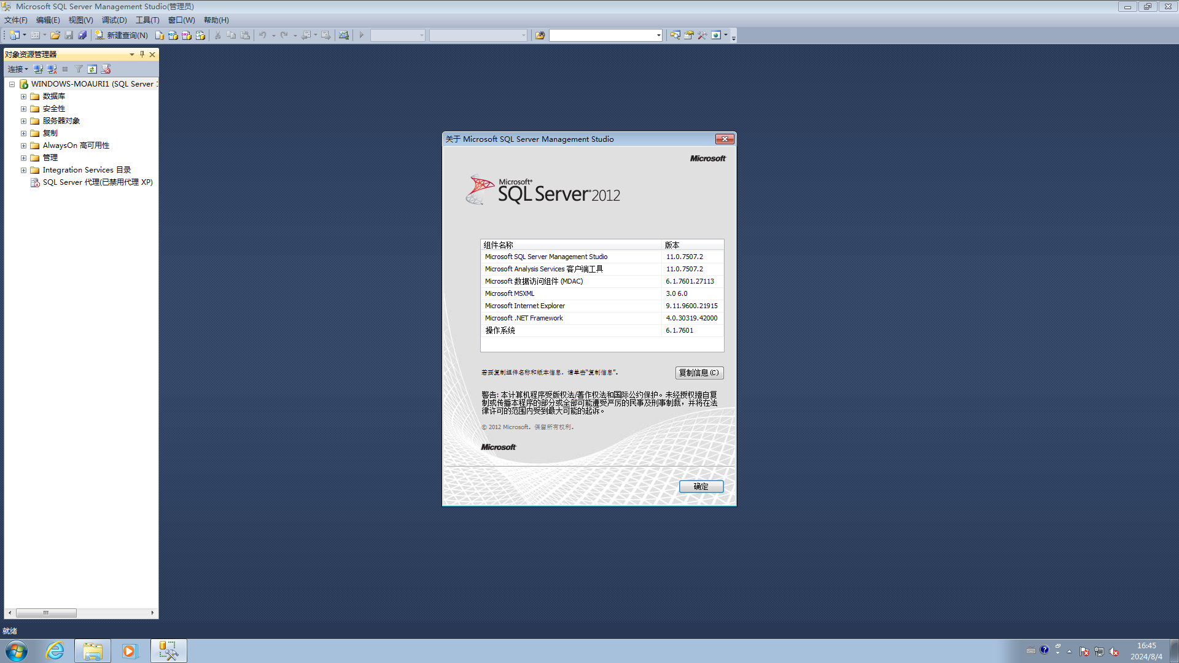Click the Paste clipboard icon
The width and height of the screenshot is (1179, 663).
(245, 36)
